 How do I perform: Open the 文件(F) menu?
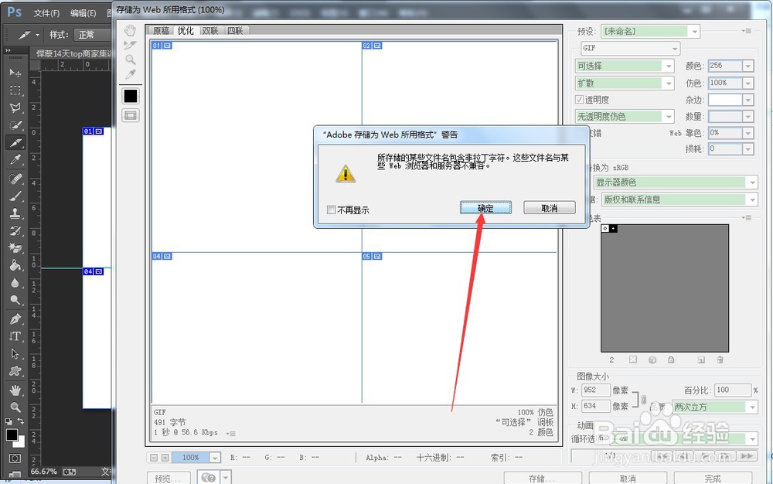[x=47, y=13]
